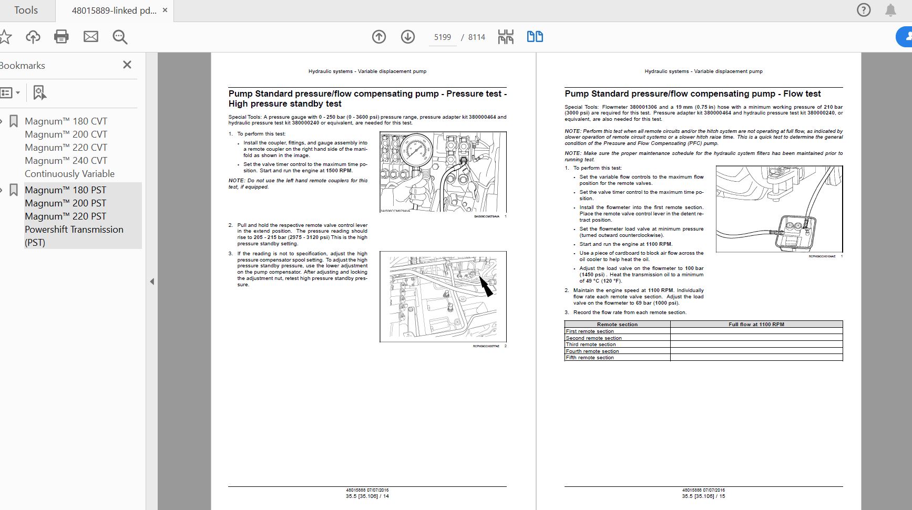Toggle fit page scrolling mode icon
This screenshot has width=912, height=510.
[x=506, y=37]
